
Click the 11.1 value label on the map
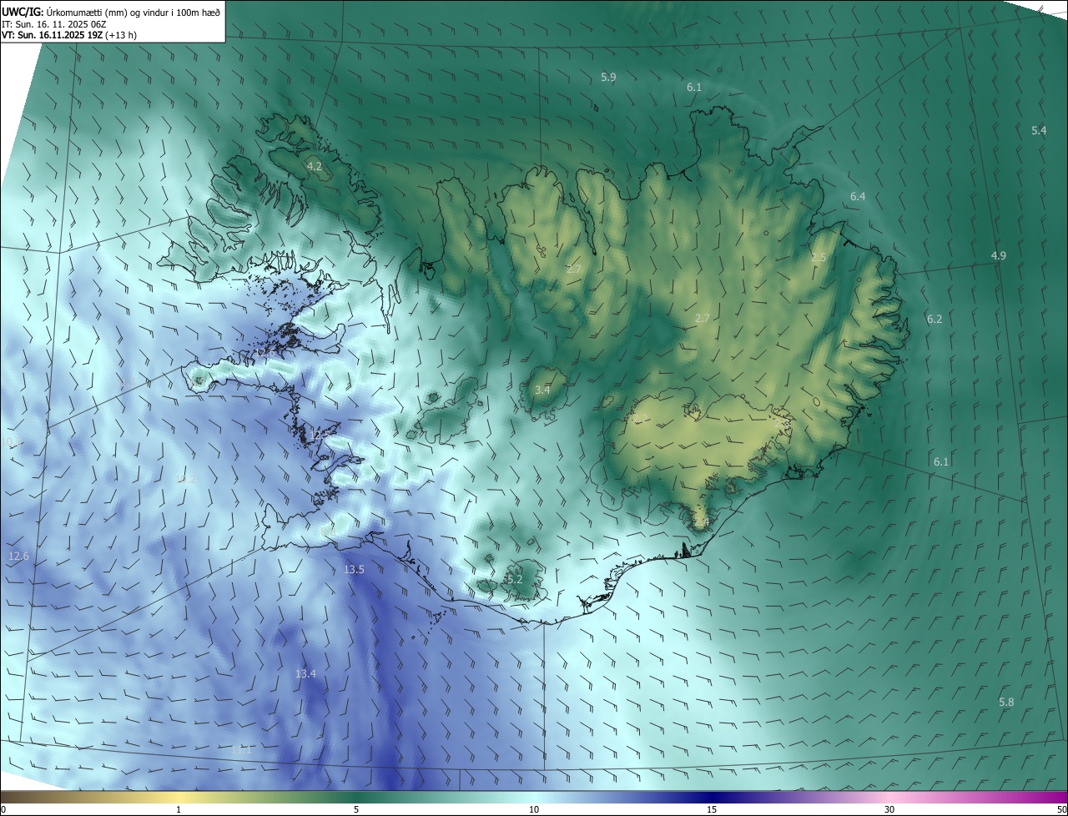241,750
